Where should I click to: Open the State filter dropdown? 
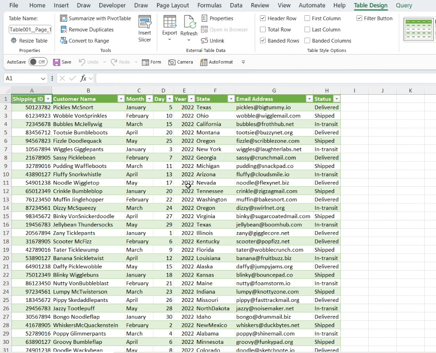[x=231, y=99]
